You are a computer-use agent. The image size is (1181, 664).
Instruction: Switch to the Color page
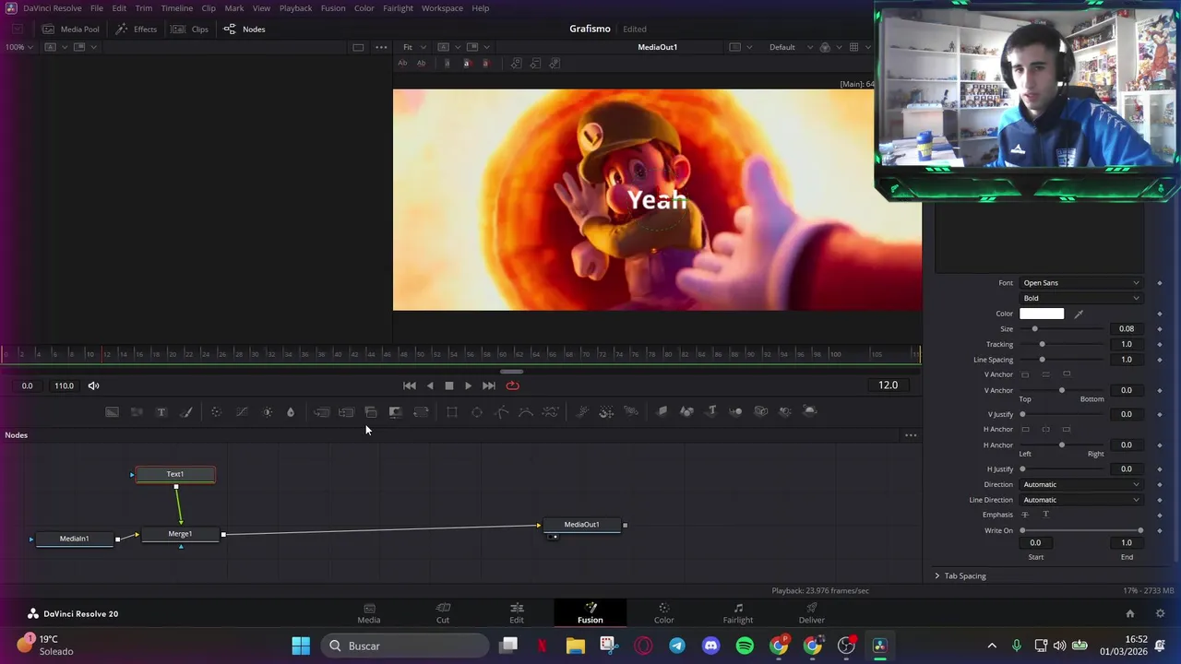664,612
